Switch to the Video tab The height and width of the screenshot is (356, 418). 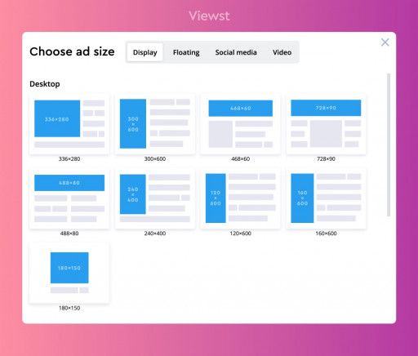point(282,52)
